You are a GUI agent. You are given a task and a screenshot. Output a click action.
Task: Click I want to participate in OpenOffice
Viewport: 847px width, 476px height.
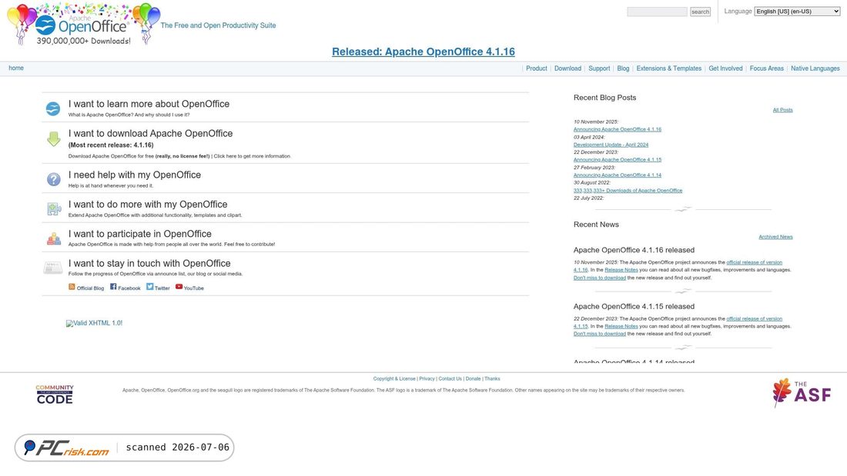click(x=140, y=234)
